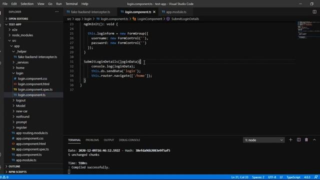The height and width of the screenshot is (180, 320).
Task: Switch to the OUTPUT panel tab
Action: [x=109, y=140]
